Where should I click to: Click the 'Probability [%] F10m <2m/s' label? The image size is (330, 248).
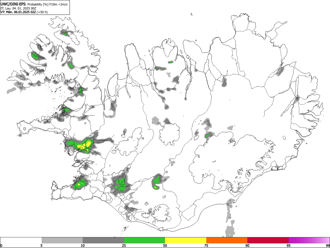pos(48,4)
